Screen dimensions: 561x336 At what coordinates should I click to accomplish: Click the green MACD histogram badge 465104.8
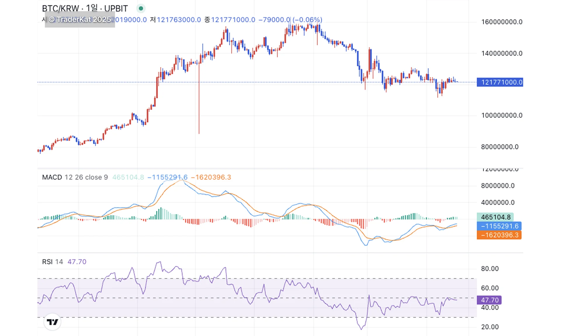tap(495, 217)
